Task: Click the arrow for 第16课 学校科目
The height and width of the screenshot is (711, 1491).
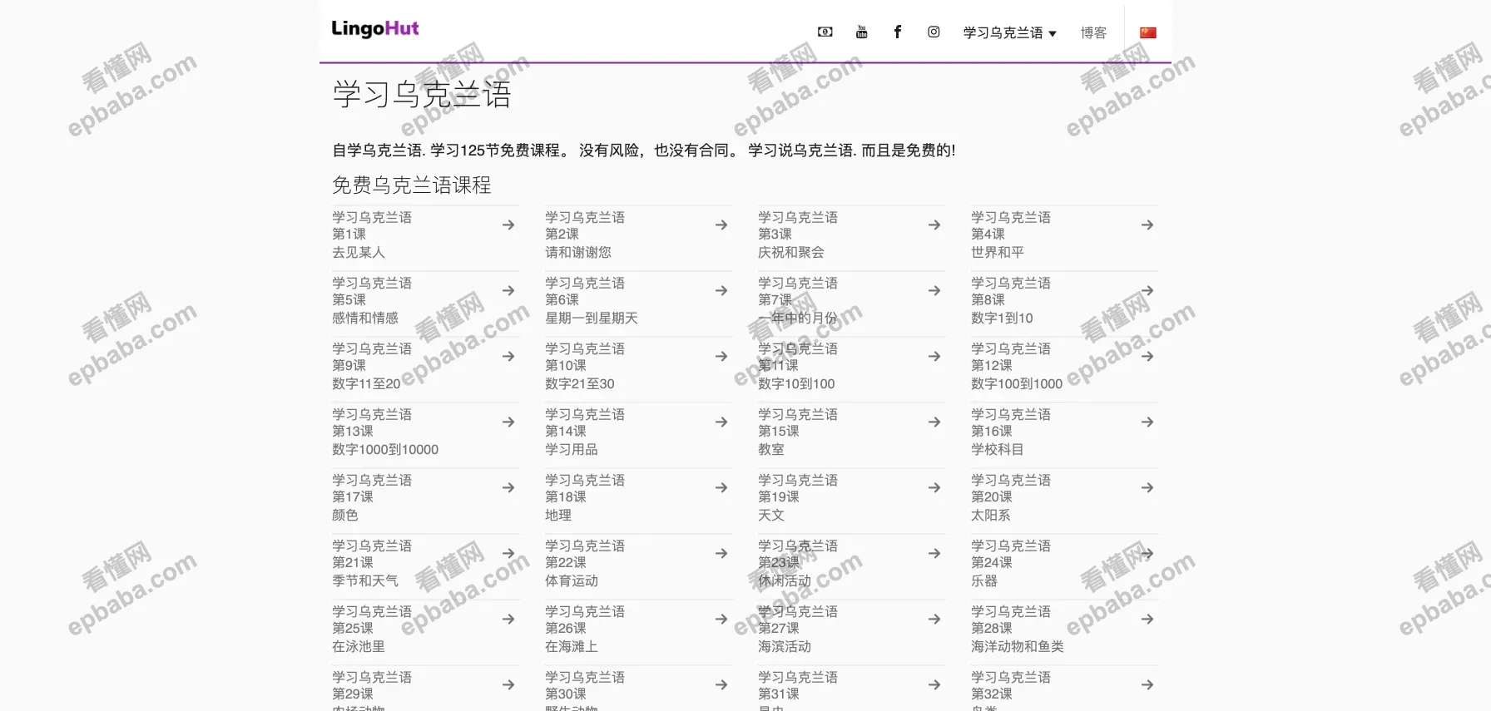Action: coord(1147,422)
